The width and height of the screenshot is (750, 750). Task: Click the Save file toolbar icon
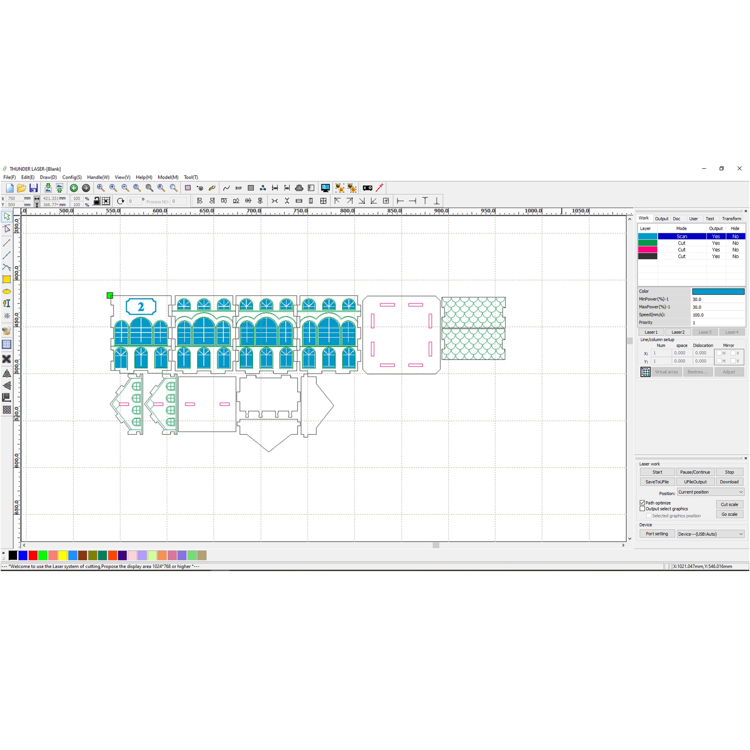(x=34, y=188)
